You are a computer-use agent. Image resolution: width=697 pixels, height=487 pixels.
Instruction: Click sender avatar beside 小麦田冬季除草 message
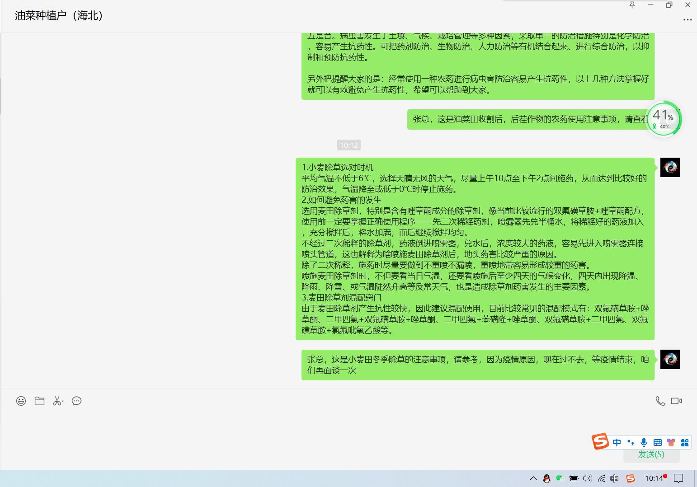tap(670, 359)
